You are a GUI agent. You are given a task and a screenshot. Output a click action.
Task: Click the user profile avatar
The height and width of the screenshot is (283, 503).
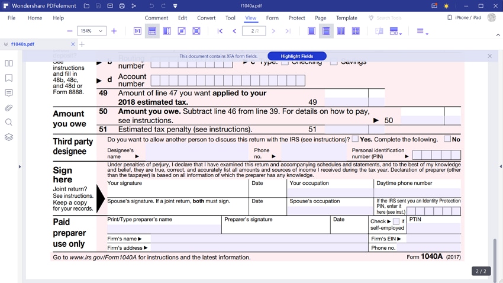[491, 18]
